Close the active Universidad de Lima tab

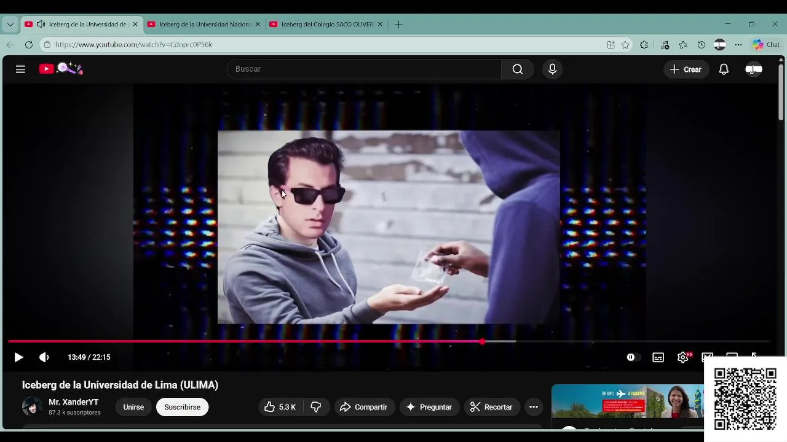tap(135, 25)
